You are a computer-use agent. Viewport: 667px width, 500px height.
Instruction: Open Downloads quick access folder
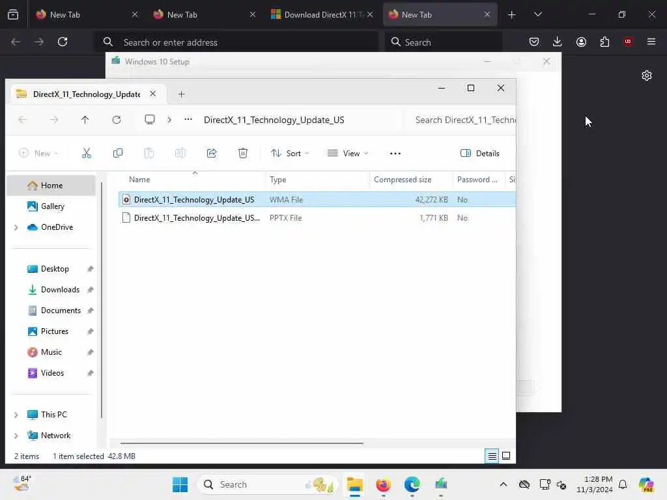point(60,290)
